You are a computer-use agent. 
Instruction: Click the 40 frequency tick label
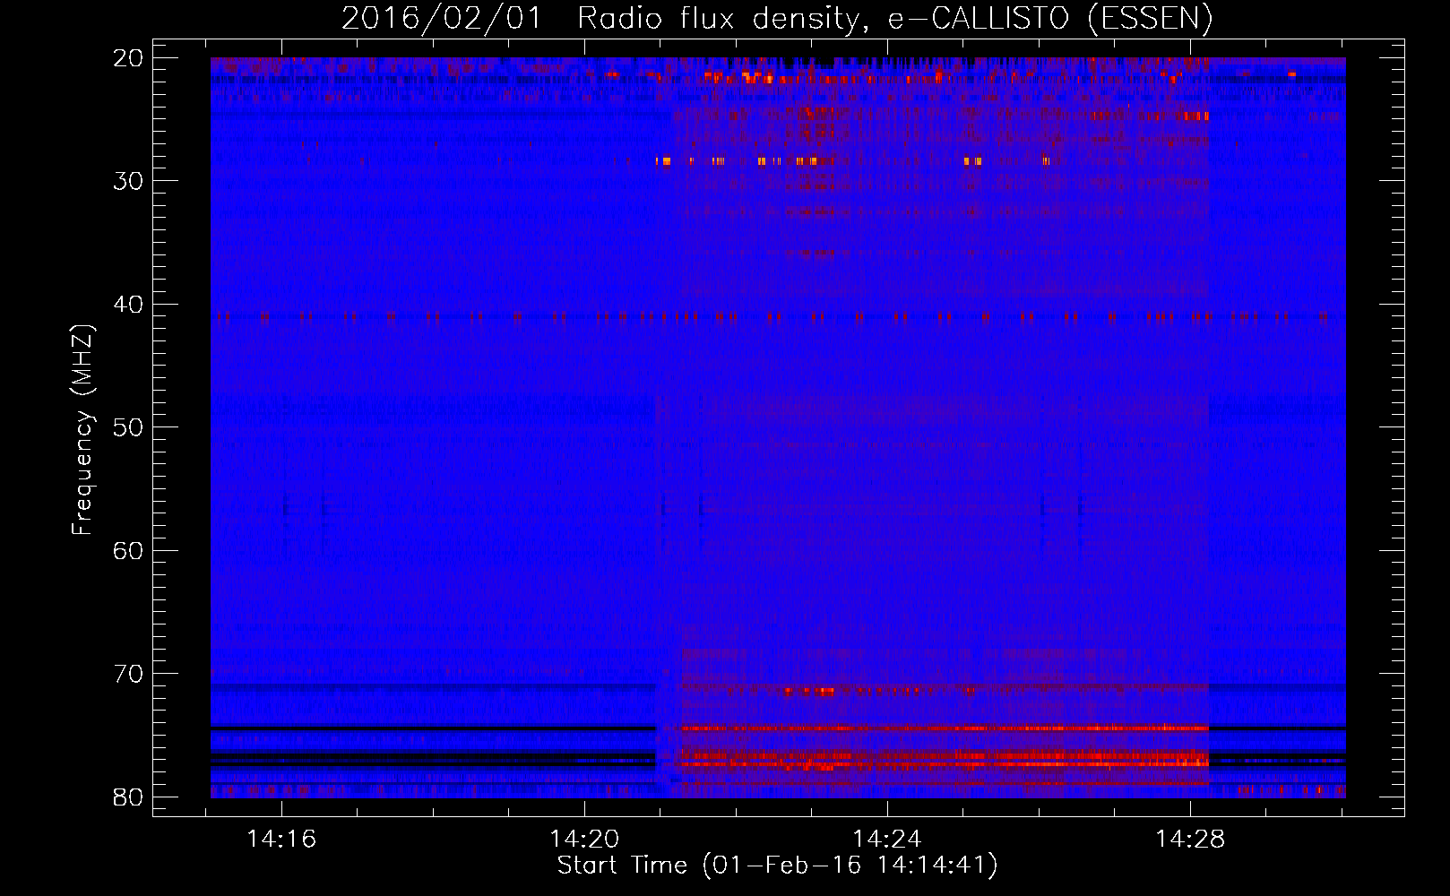click(128, 305)
